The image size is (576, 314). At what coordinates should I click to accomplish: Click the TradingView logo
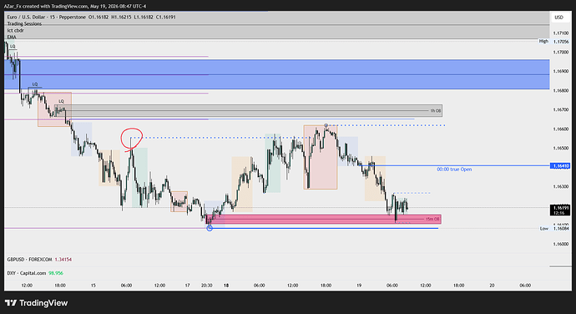[x=36, y=303]
